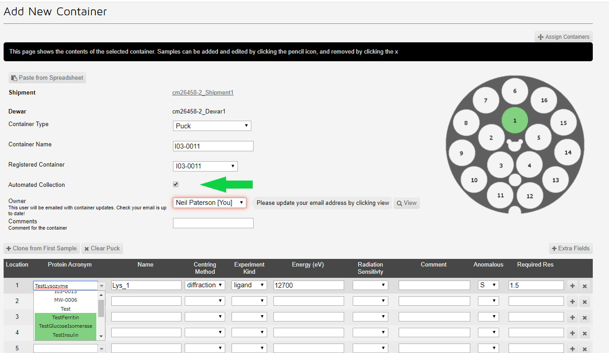Click the x icon in sample row 4
This screenshot has height=353, width=609.
585,333
